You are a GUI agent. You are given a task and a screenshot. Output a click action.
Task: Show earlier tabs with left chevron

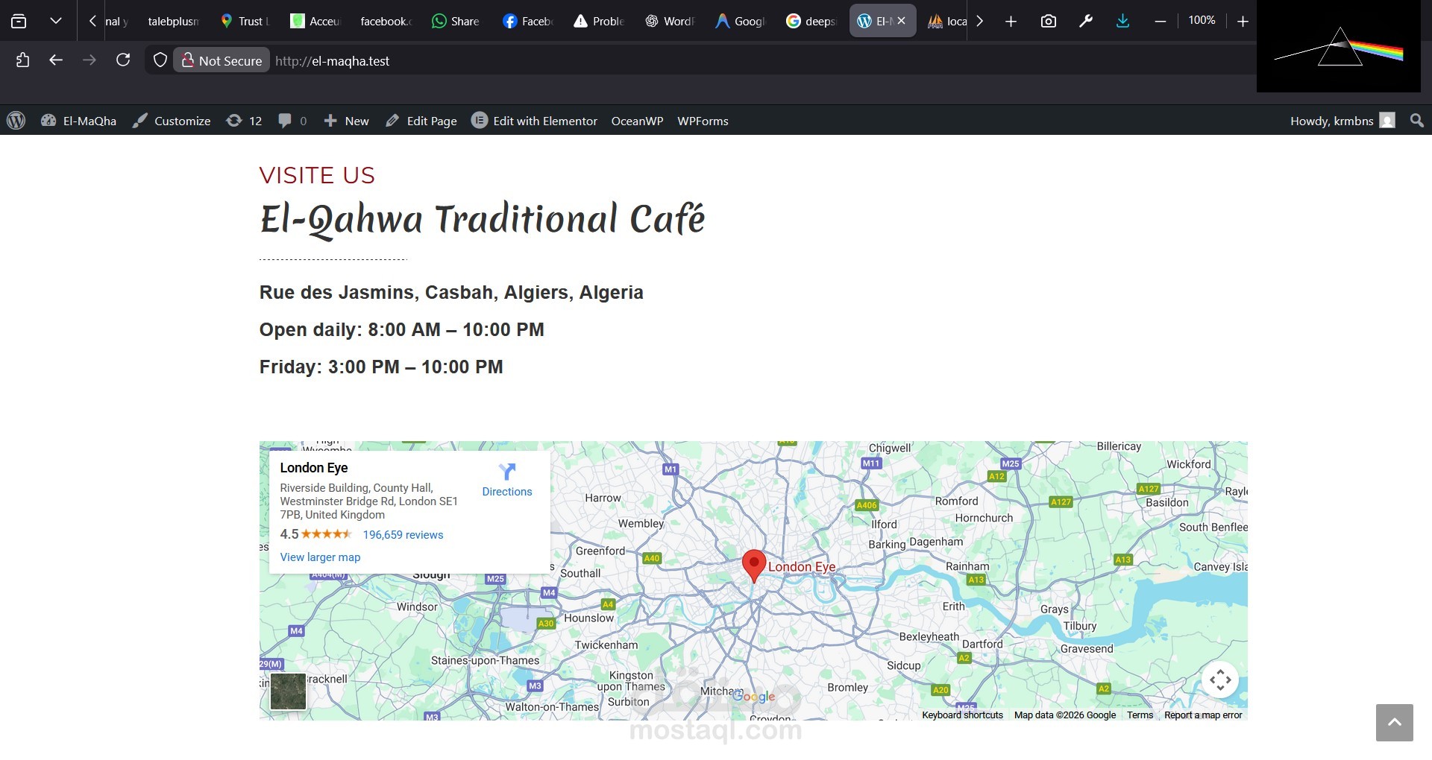(x=92, y=21)
